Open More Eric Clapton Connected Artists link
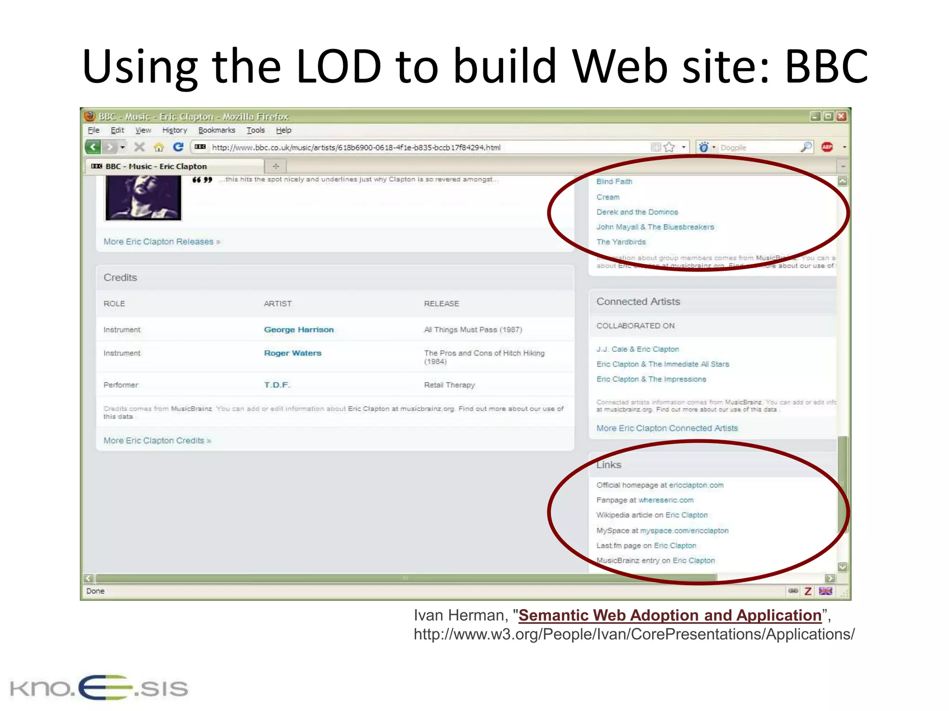The image size is (949, 711). point(667,428)
